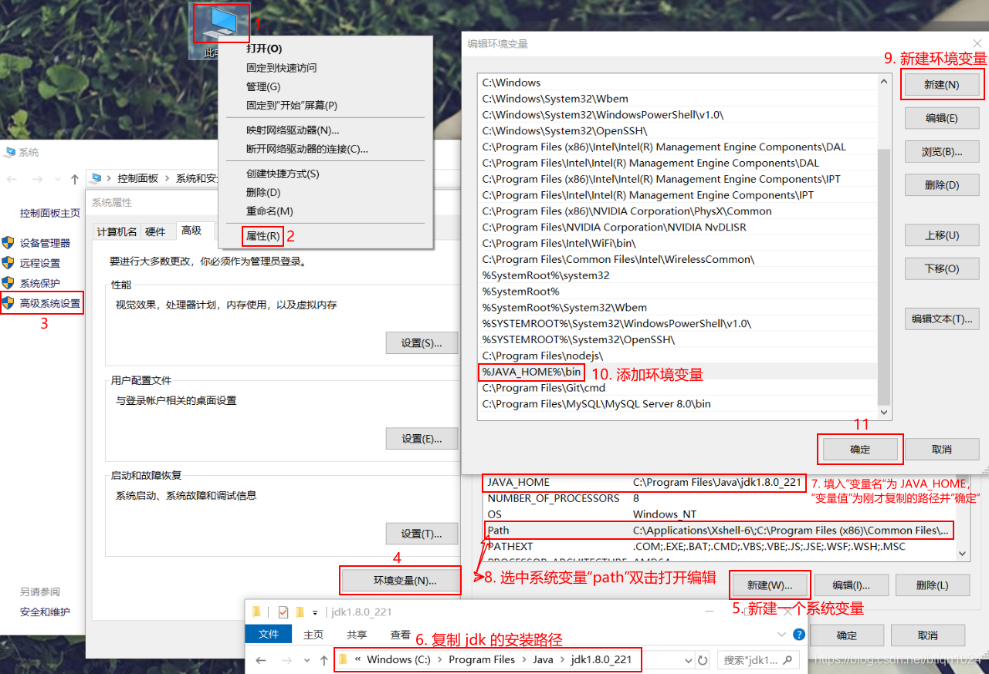Expand address bar history dropdown in Explorer
This screenshot has width=989, height=674.
click(688, 661)
